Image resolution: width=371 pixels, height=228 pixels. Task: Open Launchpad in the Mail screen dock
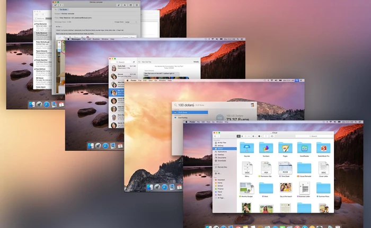pos(39,104)
